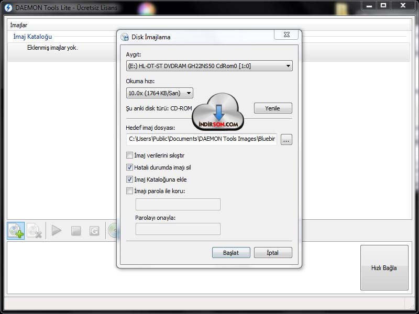419x314 pixels.
Task: Enable İmajı parola ile koru checkbox
Action: (129, 191)
